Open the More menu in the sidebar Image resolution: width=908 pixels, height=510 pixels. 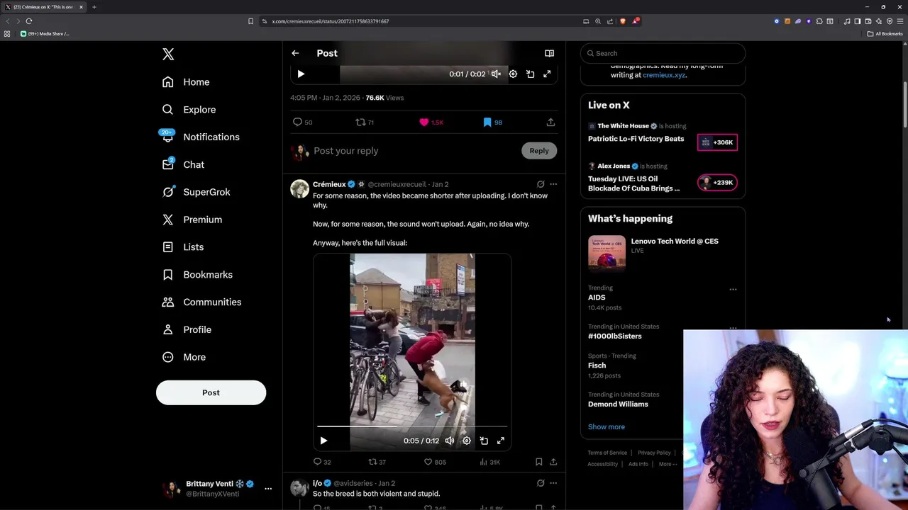[184, 358]
